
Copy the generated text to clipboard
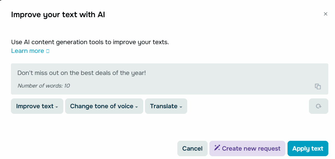point(318,87)
